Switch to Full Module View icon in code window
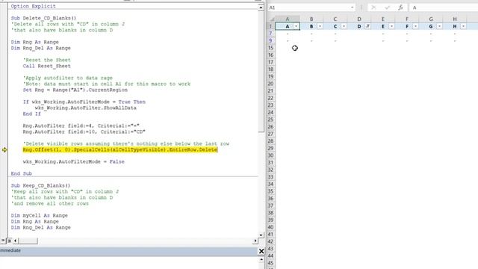This screenshot has width=478, height=269. (9, 241)
